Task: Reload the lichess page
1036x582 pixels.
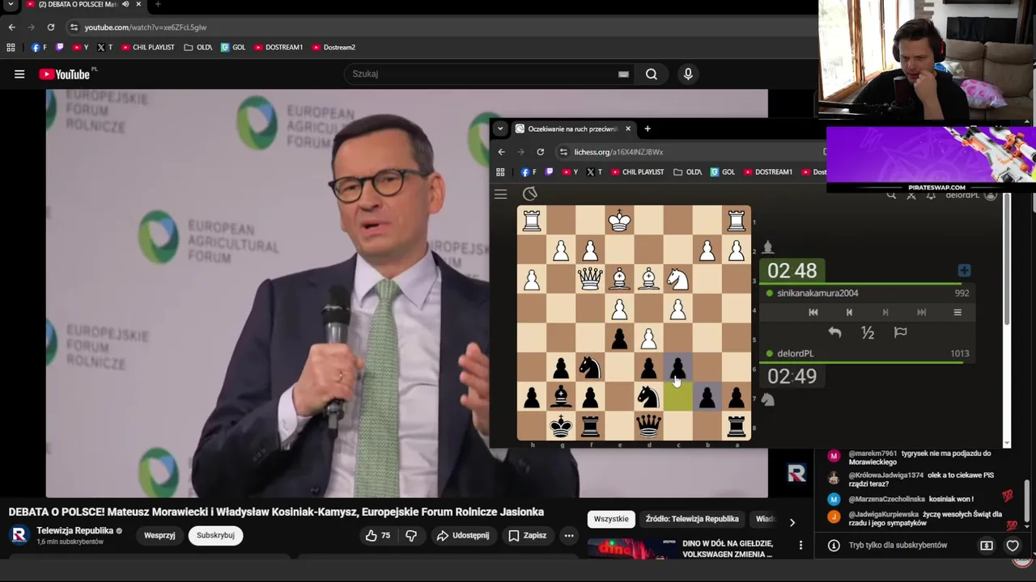Action: 540,152
